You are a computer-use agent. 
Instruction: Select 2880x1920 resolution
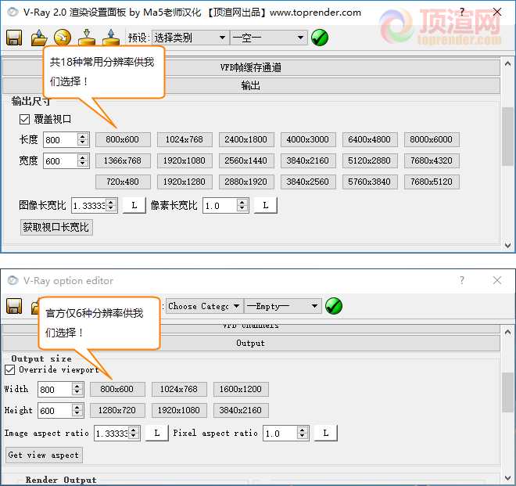[246, 182]
